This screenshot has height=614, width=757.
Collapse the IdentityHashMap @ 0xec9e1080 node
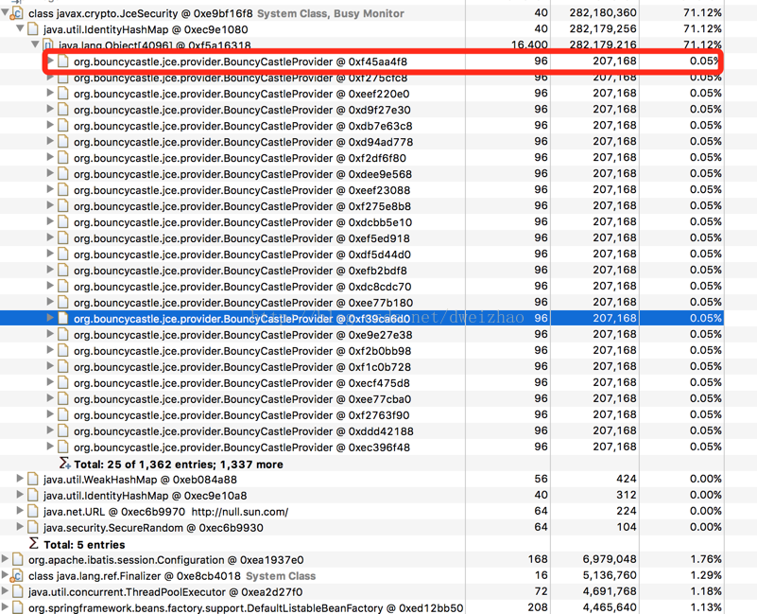[20, 28]
